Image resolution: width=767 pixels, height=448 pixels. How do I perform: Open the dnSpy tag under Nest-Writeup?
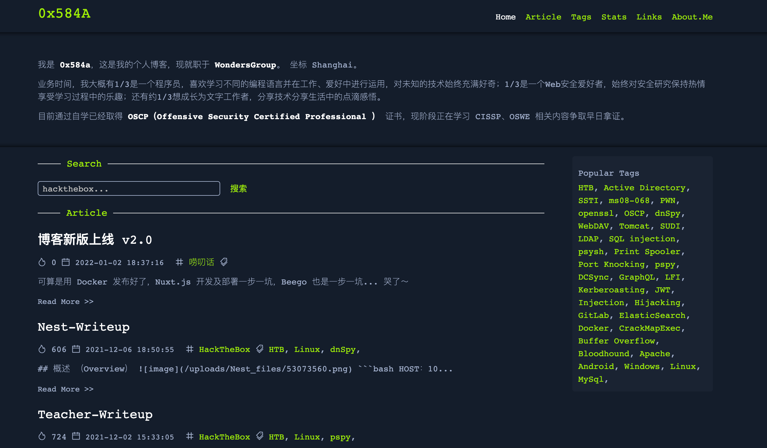pos(343,350)
